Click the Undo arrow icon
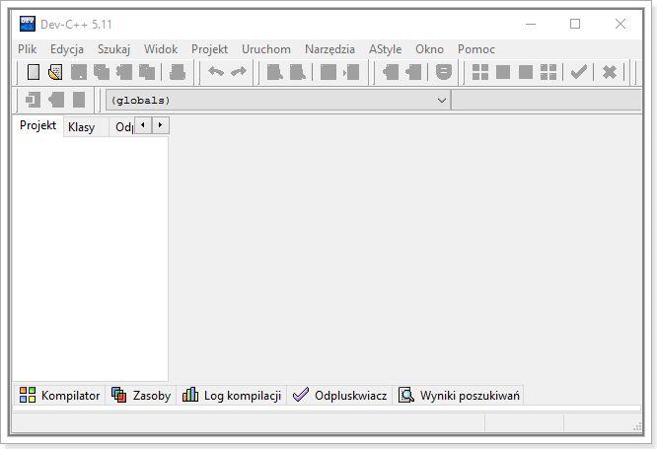This screenshot has height=449, width=657. [x=216, y=72]
